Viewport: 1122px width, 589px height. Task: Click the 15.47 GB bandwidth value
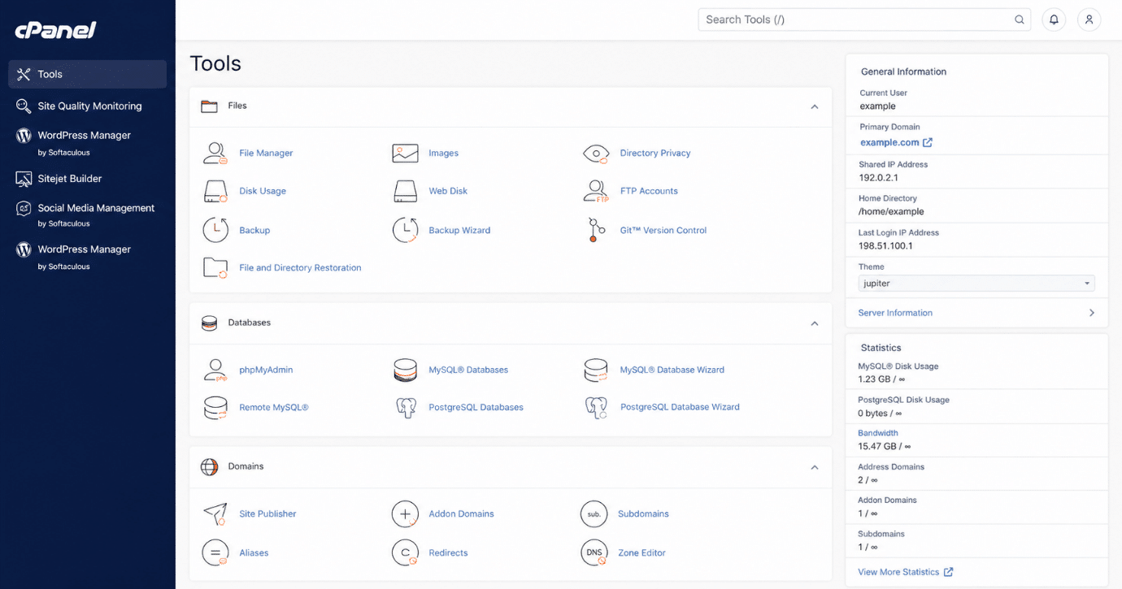point(884,446)
